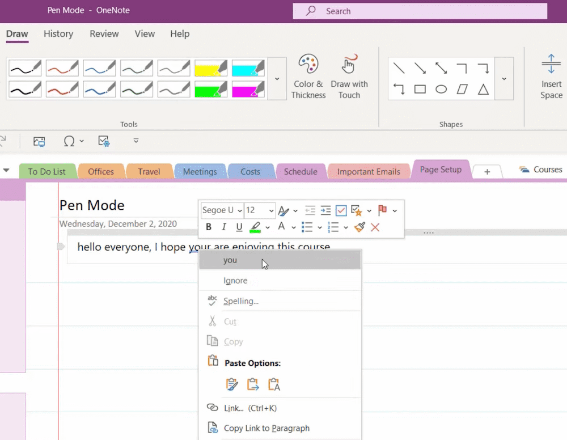Switch to To Do List section
567x440 pixels.
tap(46, 171)
